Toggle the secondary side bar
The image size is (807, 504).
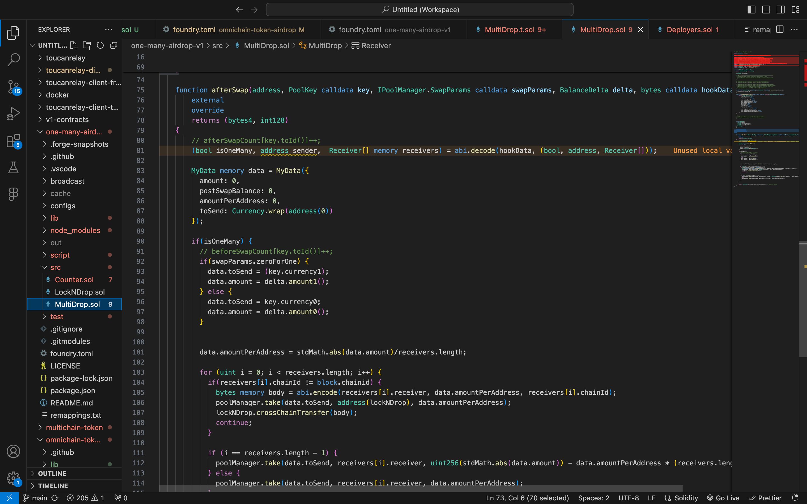(x=781, y=10)
